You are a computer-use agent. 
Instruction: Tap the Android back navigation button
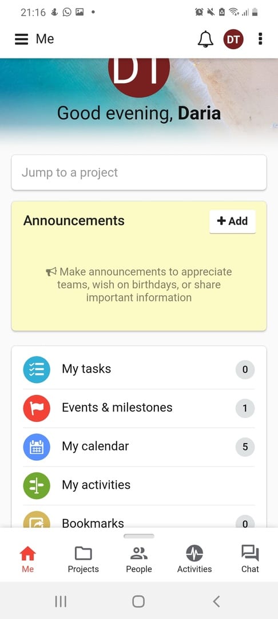click(216, 601)
